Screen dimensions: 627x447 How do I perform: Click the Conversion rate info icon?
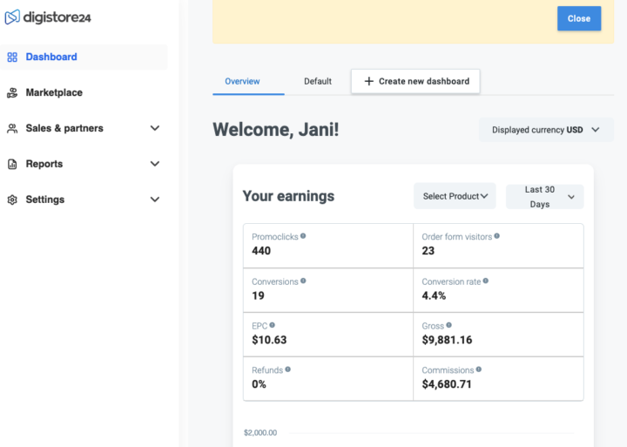[485, 281]
